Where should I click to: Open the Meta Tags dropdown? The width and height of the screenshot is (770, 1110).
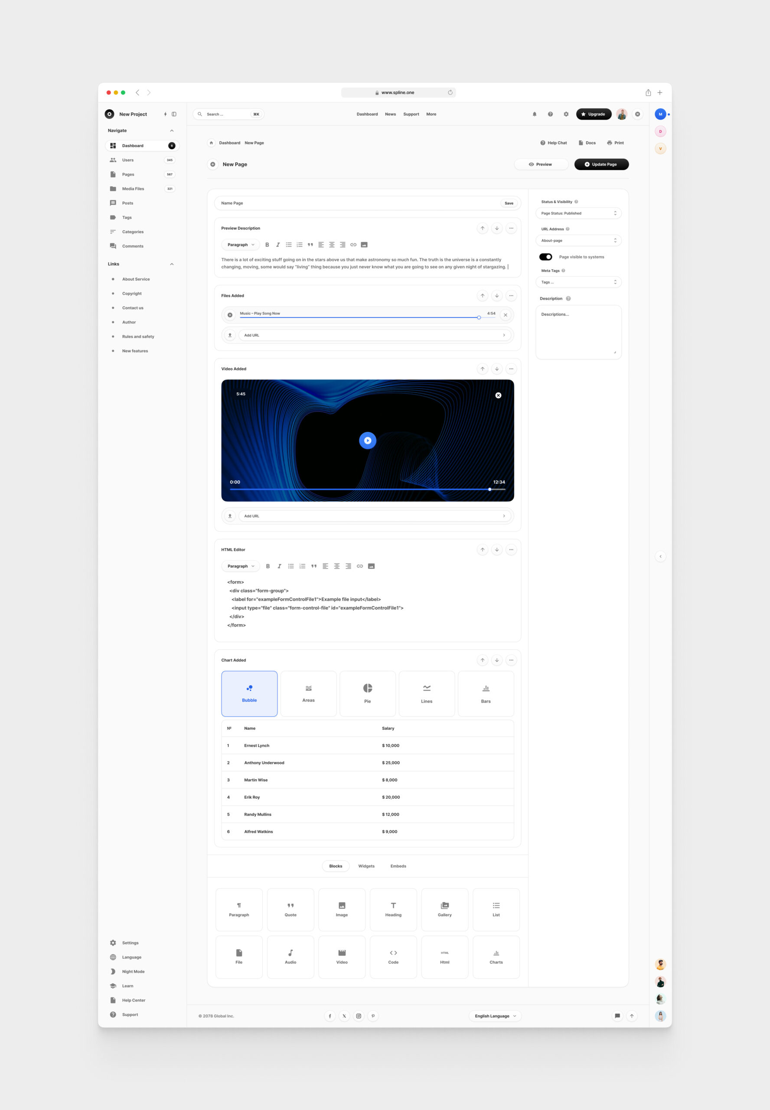(x=578, y=282)
